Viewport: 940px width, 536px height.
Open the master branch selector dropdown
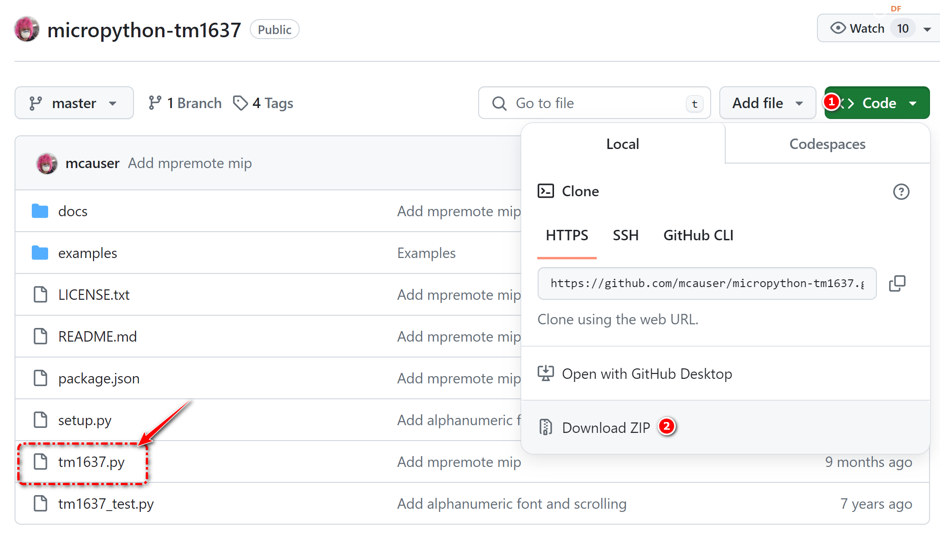click(74, 103)
